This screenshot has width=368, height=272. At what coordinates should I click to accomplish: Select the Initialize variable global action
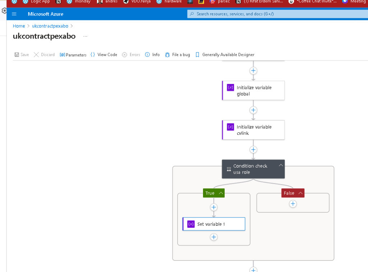(253, 91)
